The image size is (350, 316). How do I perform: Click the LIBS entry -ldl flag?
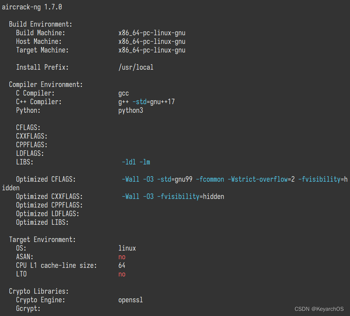tap(129, 162)
